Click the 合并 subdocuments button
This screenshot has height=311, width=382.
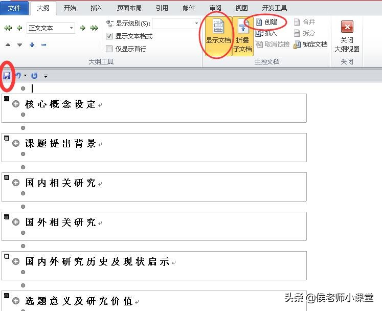coord(305,22)
